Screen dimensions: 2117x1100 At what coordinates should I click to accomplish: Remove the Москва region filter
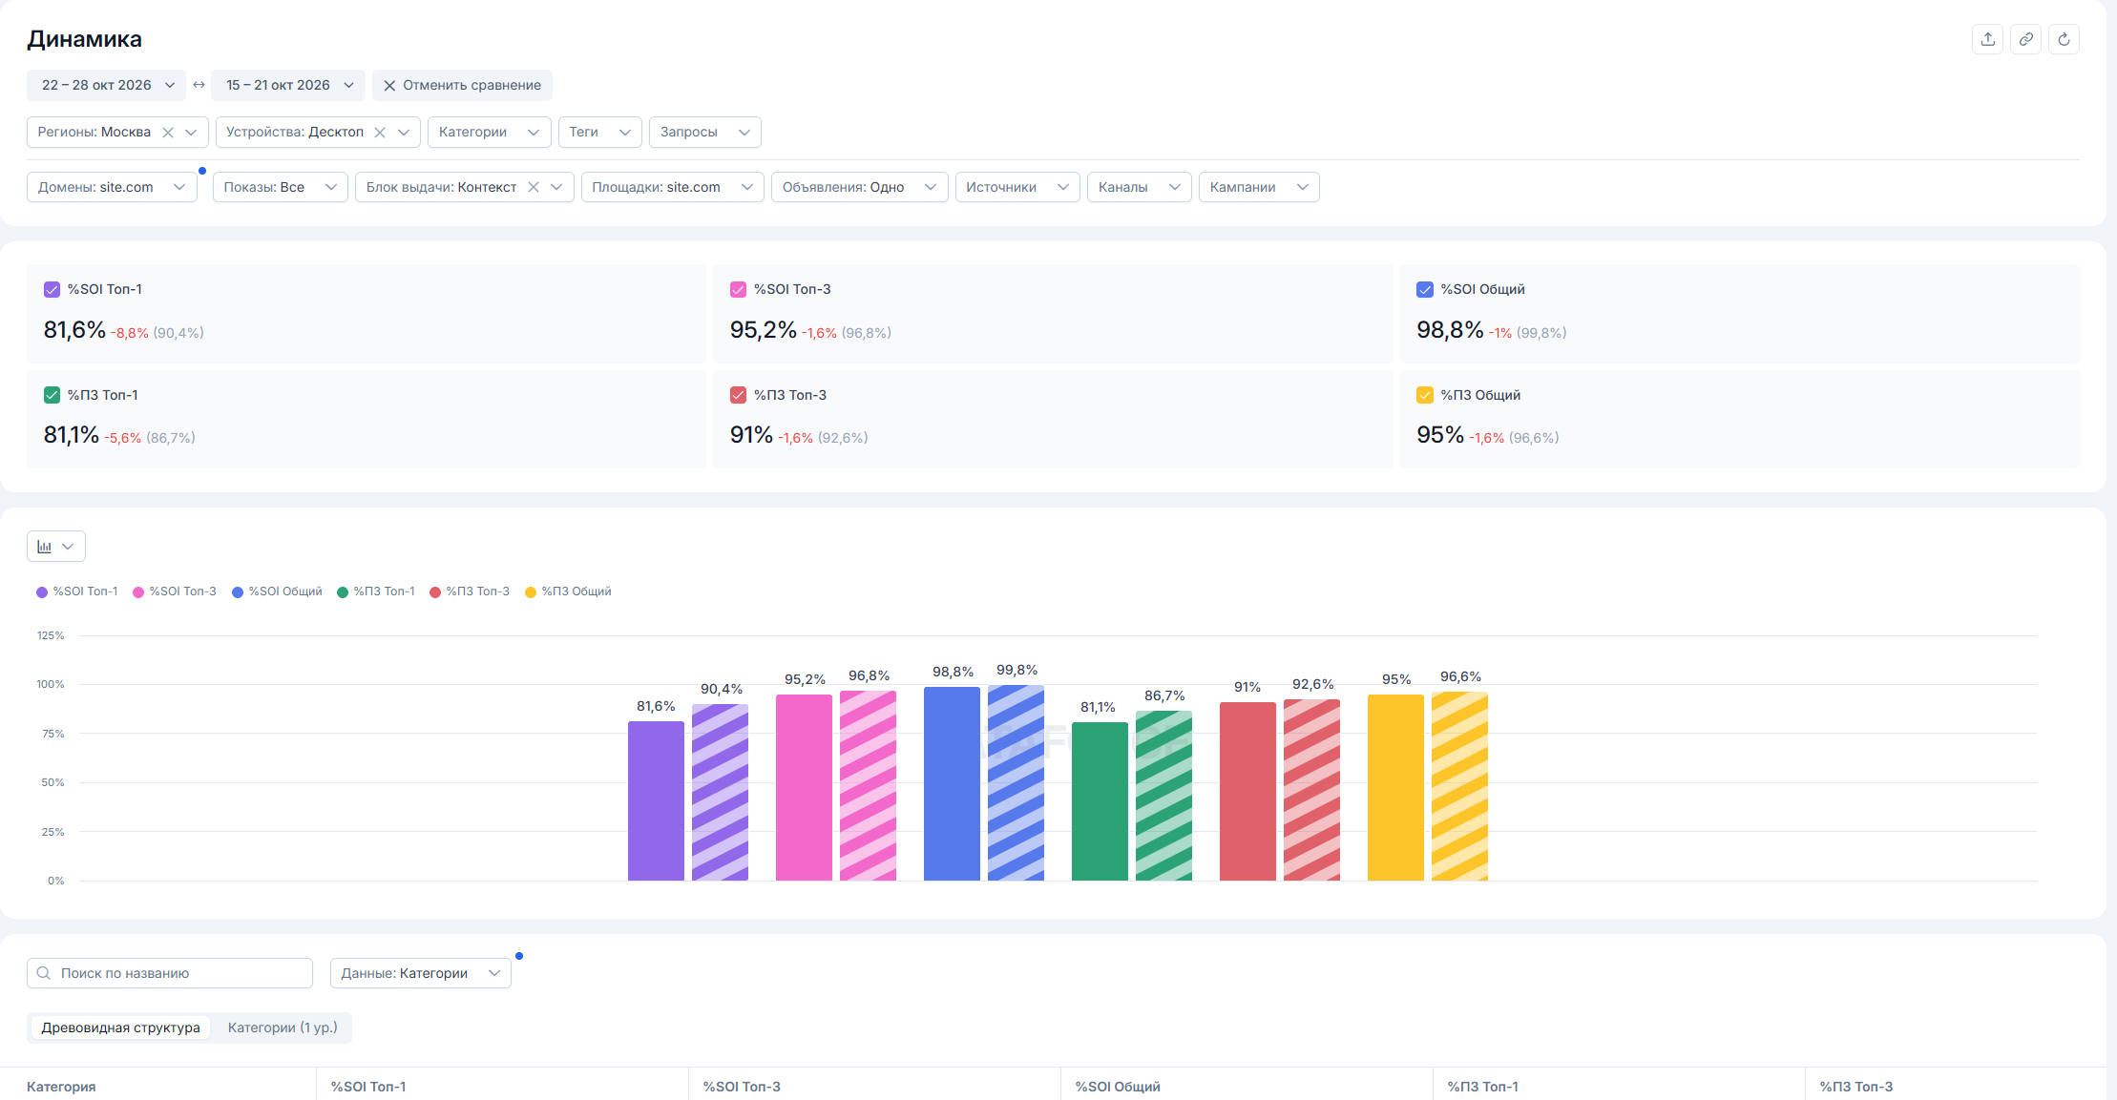click(x=168, y=133)
